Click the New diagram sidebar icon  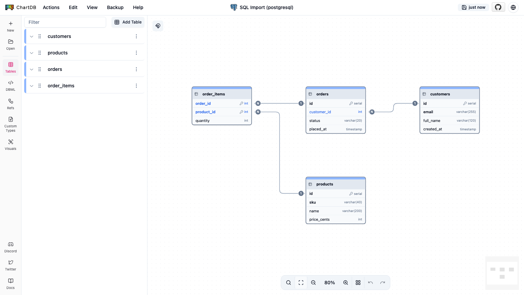pos(10,26)
